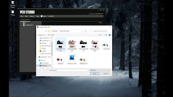The width and height of the screenshot is (173, 97).
Task: Select the localisation.loc entry in PCK tree
Action: pyautogui.click(x=29, y=25)
